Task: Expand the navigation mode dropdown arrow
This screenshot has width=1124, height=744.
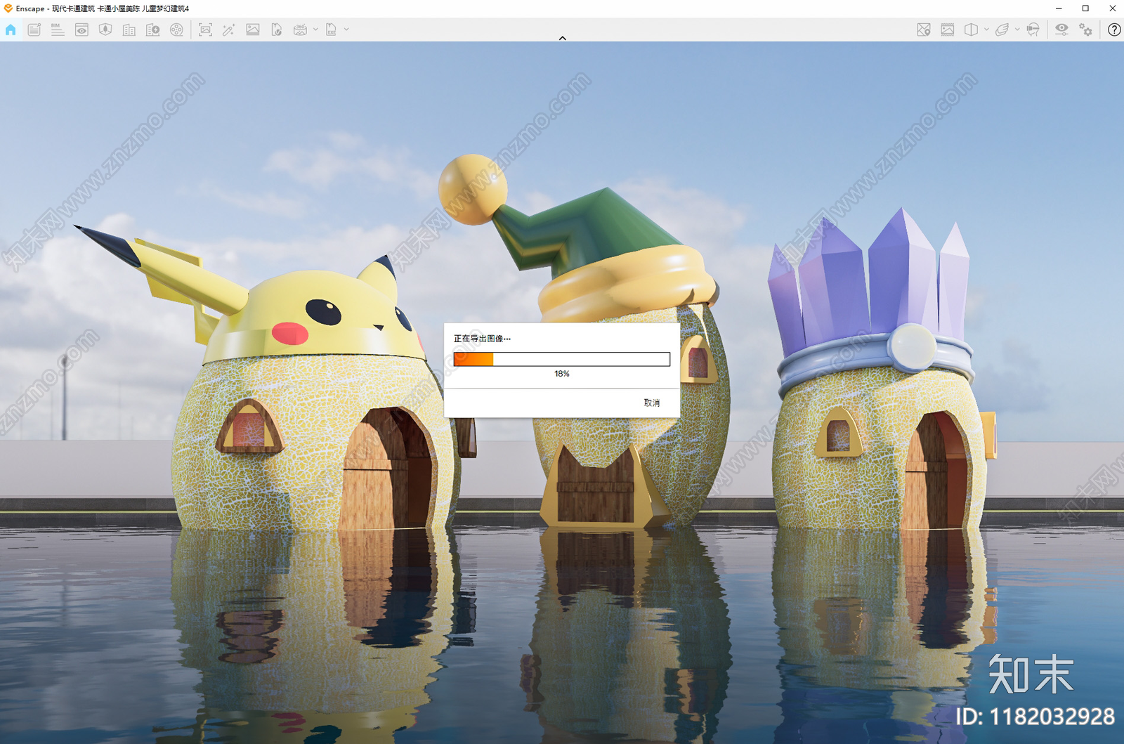Action: point(1017,30)
